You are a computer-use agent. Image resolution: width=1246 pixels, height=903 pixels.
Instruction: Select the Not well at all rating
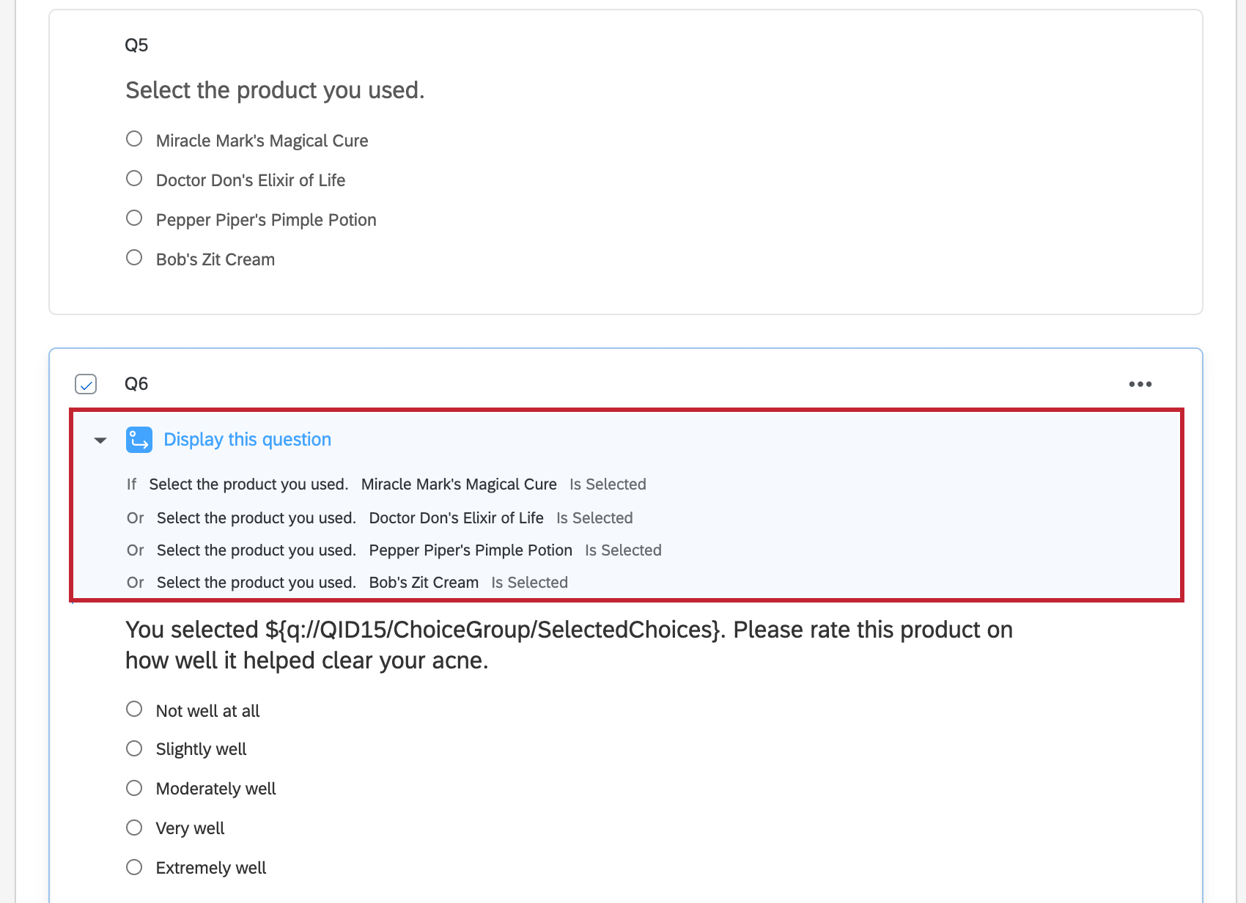click(134, 709)
